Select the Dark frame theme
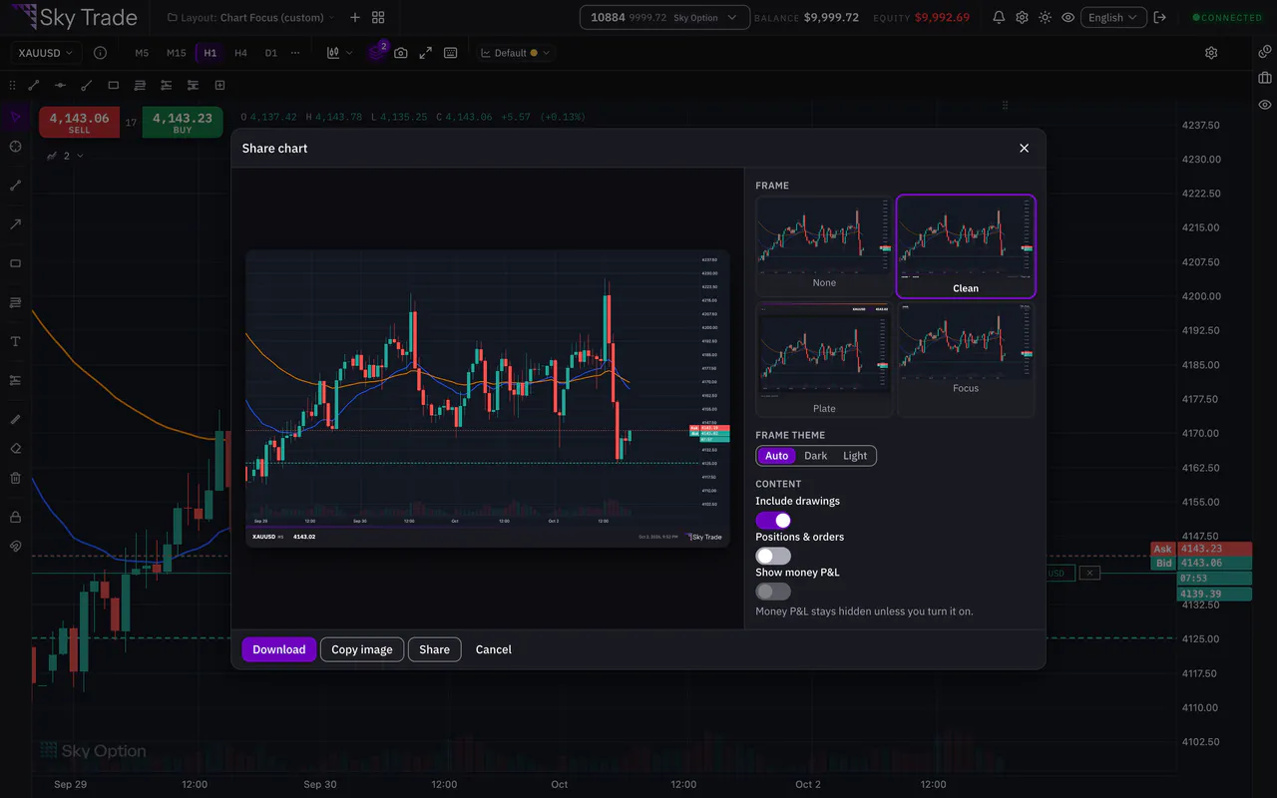This screenshot has width=1277, height=798. (x=816, y=456)
